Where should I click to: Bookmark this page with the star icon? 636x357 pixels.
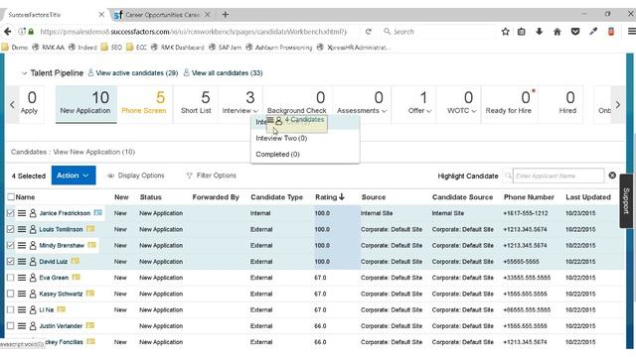coord(505,32)
